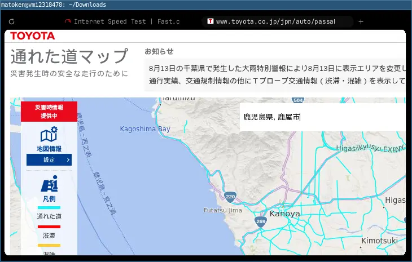Screen dimensions: 412x262
Task: Click the Kanoya city label on the map
Action: point(284,214)
